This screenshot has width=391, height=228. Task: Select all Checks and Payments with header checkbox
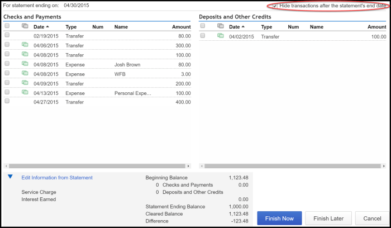[7, 26]
